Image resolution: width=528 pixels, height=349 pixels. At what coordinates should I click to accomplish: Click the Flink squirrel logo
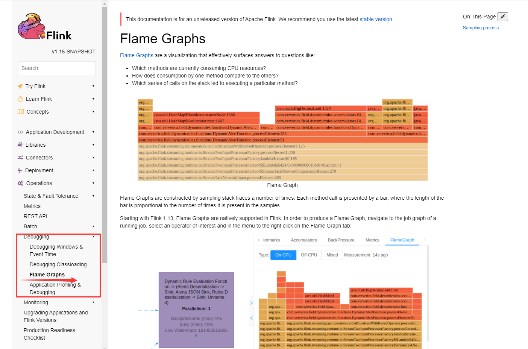point(44,26)
